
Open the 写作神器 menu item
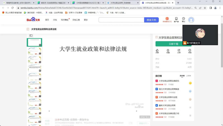pos(64,20)
